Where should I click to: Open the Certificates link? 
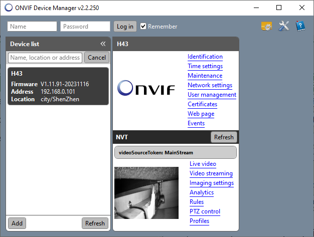(203, 104)
